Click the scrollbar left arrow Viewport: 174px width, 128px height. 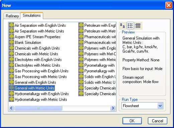coord(11,108)
